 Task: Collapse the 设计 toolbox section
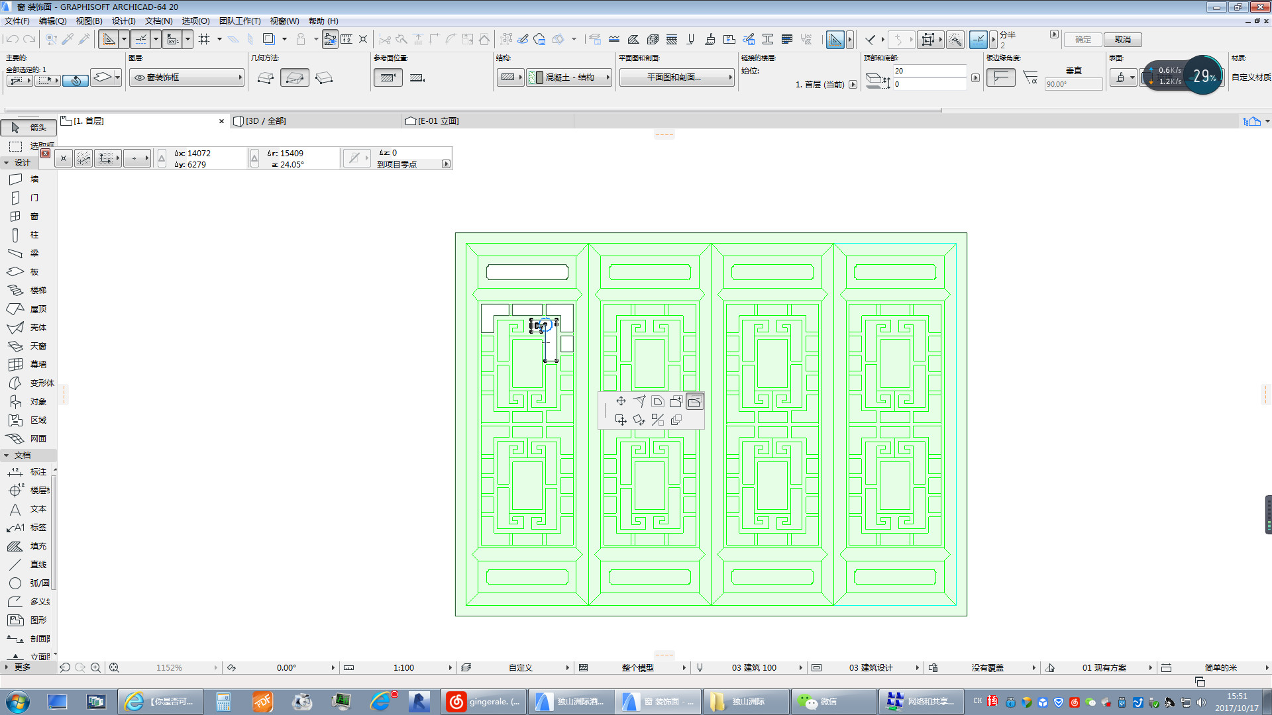[x=7, y=163]
